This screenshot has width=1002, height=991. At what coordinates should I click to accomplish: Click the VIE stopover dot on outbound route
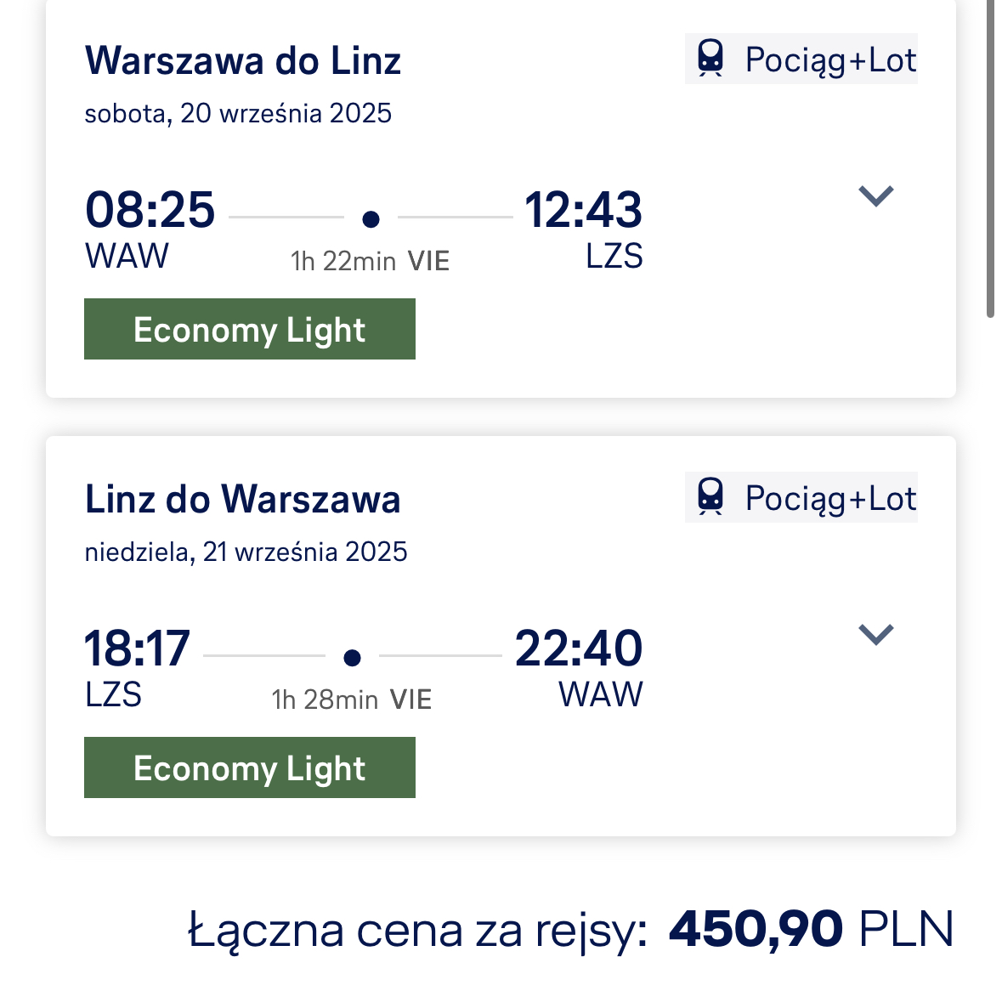371,219
